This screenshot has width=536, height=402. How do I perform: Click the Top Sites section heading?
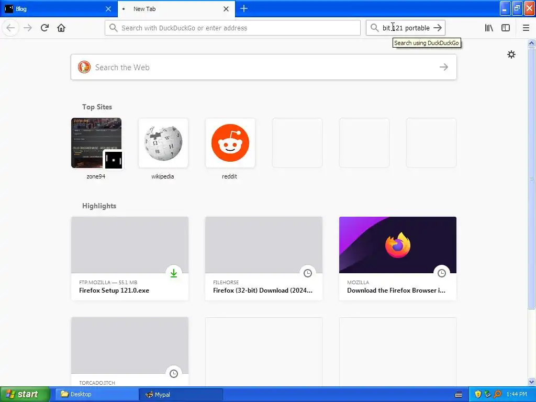[97, 107]
